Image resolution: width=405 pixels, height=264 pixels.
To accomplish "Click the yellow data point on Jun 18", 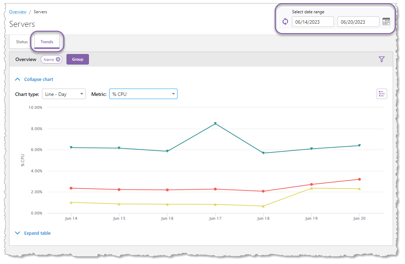I will [x=263, y=206].
